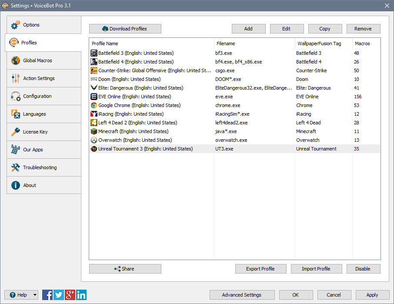Click the Languages globe icon
This screenshot has width=394, height=304.
(x=14, y=114)
